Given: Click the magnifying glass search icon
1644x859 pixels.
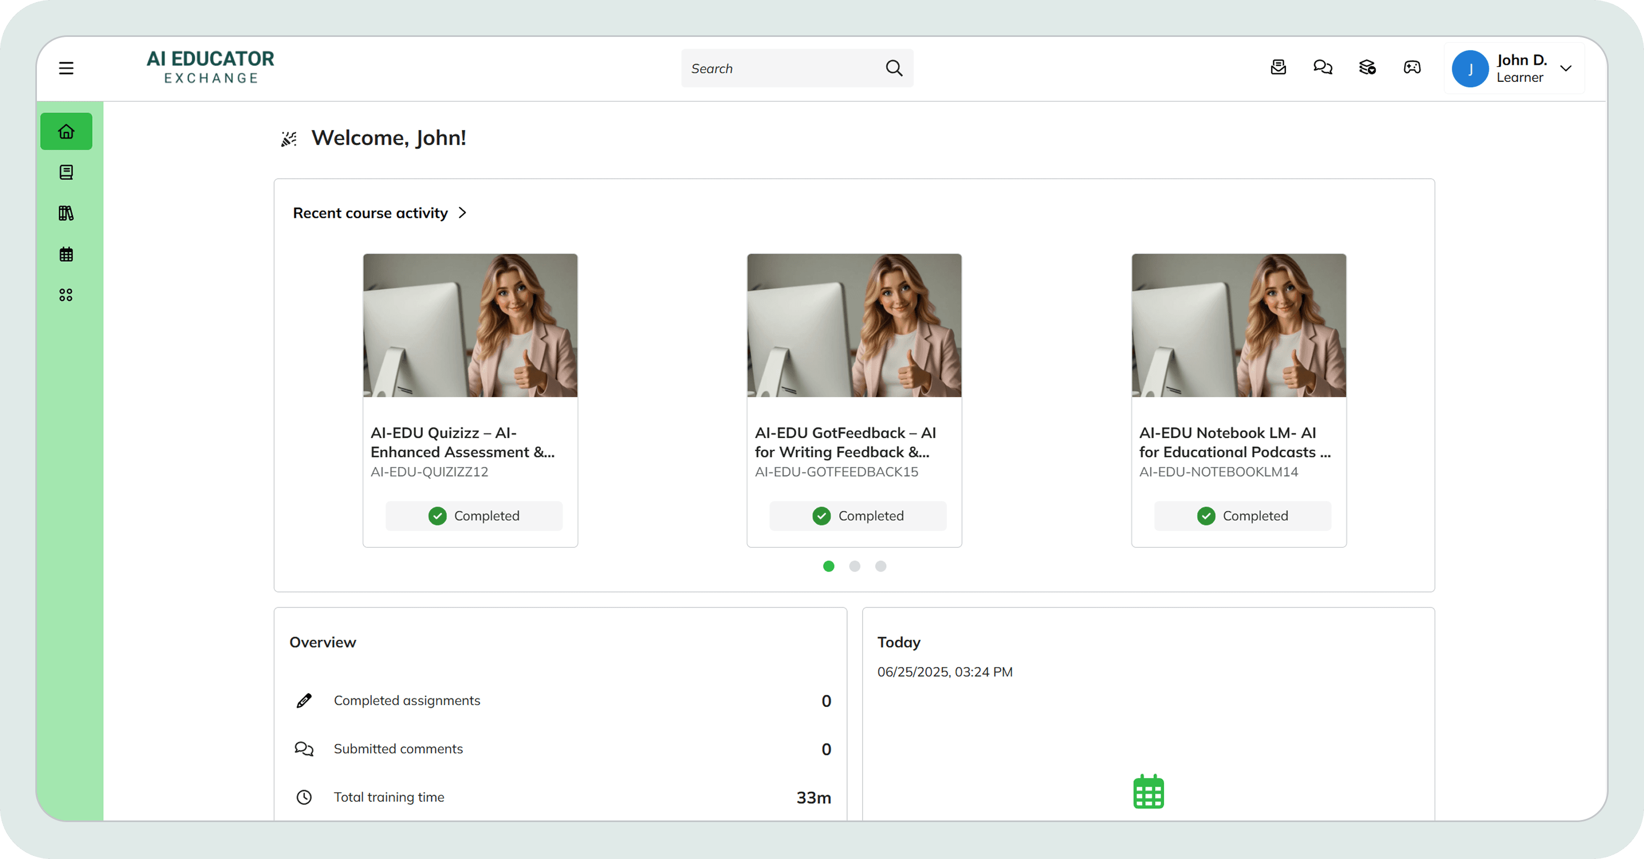Looking at the screenshot, I should click(894, 69).
